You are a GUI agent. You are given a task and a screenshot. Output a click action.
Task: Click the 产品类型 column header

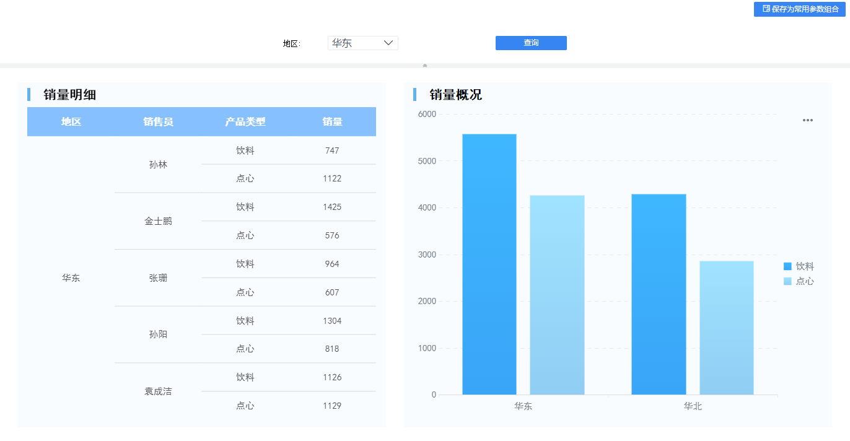click(245, 121)
